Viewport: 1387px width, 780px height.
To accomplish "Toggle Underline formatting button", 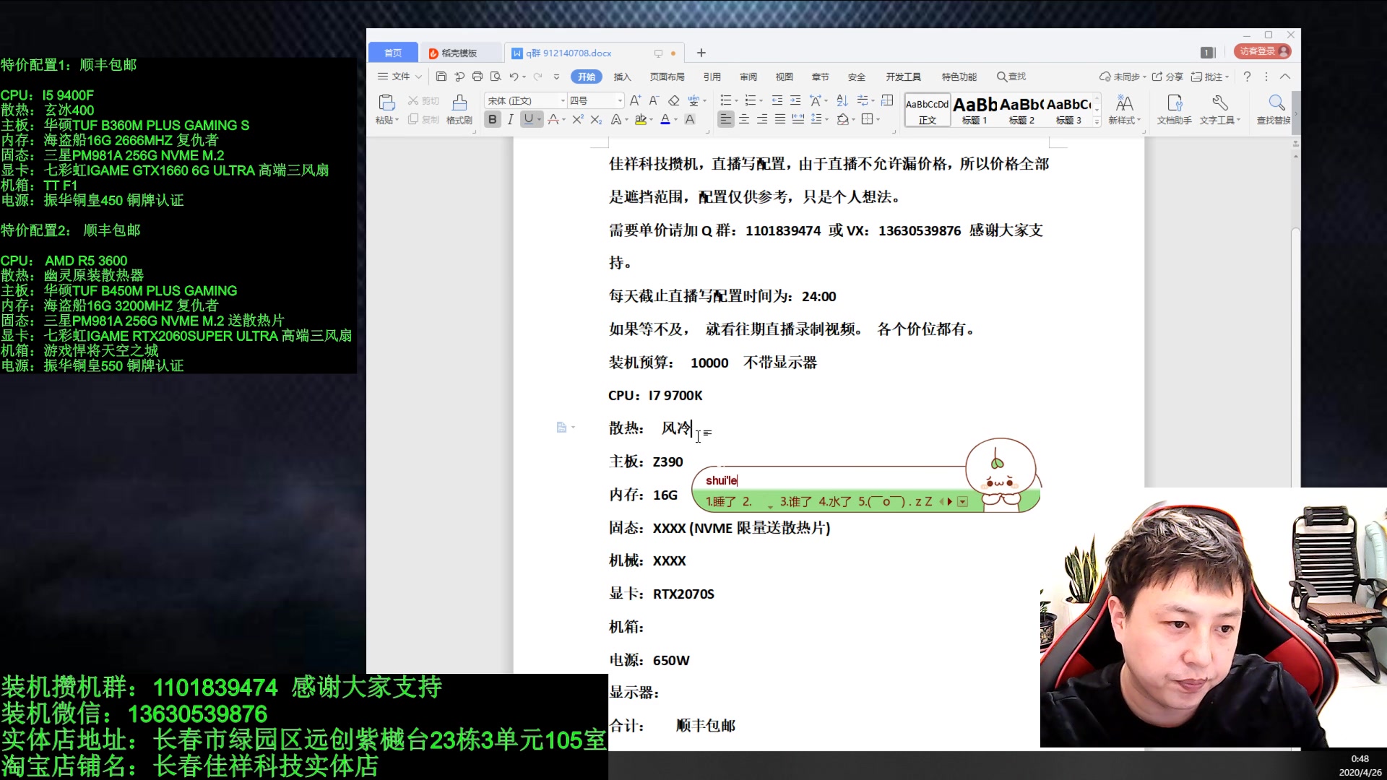I will pyautogui.click(x=529, y=119).
